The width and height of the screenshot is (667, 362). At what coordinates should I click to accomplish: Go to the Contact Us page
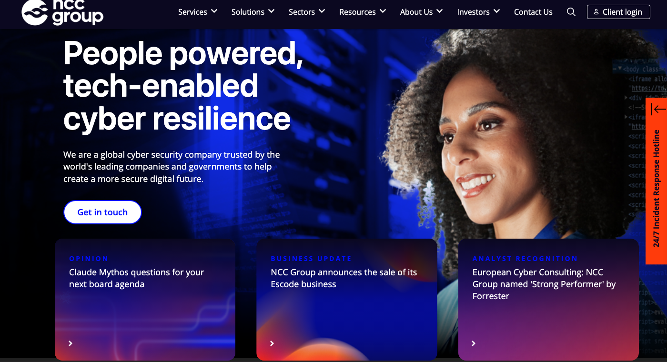[533, 12]
